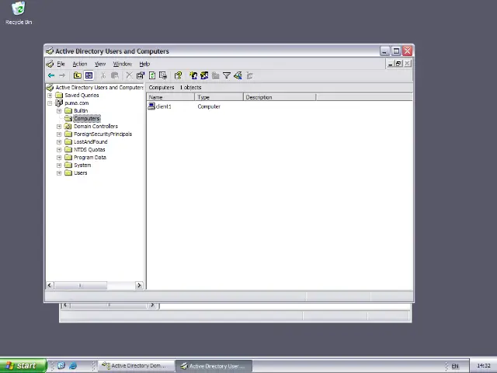The image size is (497, 373).
Task: Click the Refresh toolbar icon
Action: click(x=152, y=75)
